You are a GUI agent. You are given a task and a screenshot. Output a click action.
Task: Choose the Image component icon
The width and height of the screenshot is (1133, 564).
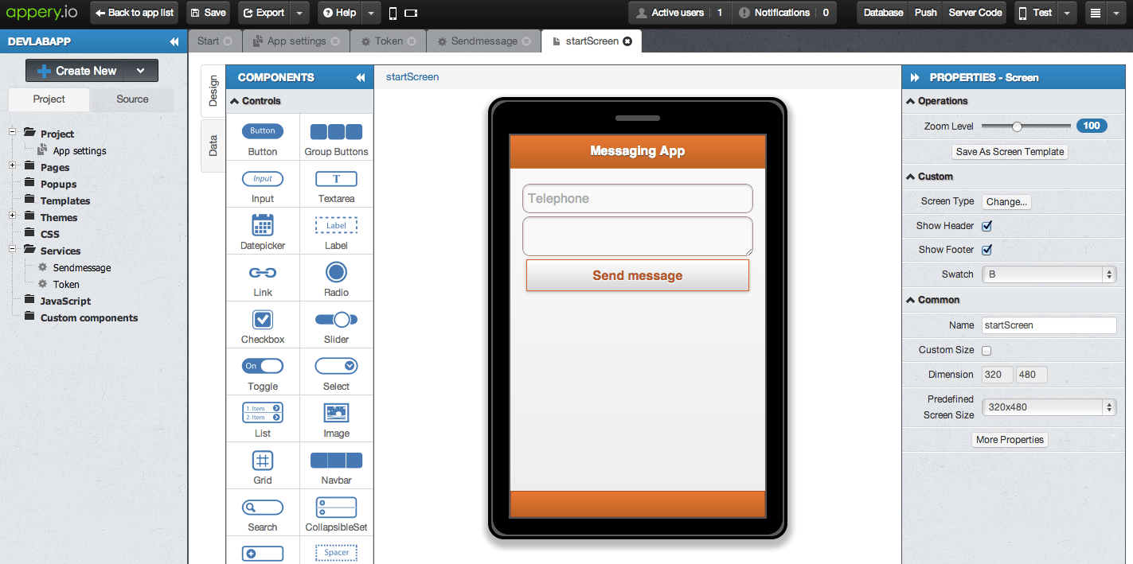(336, 414)
